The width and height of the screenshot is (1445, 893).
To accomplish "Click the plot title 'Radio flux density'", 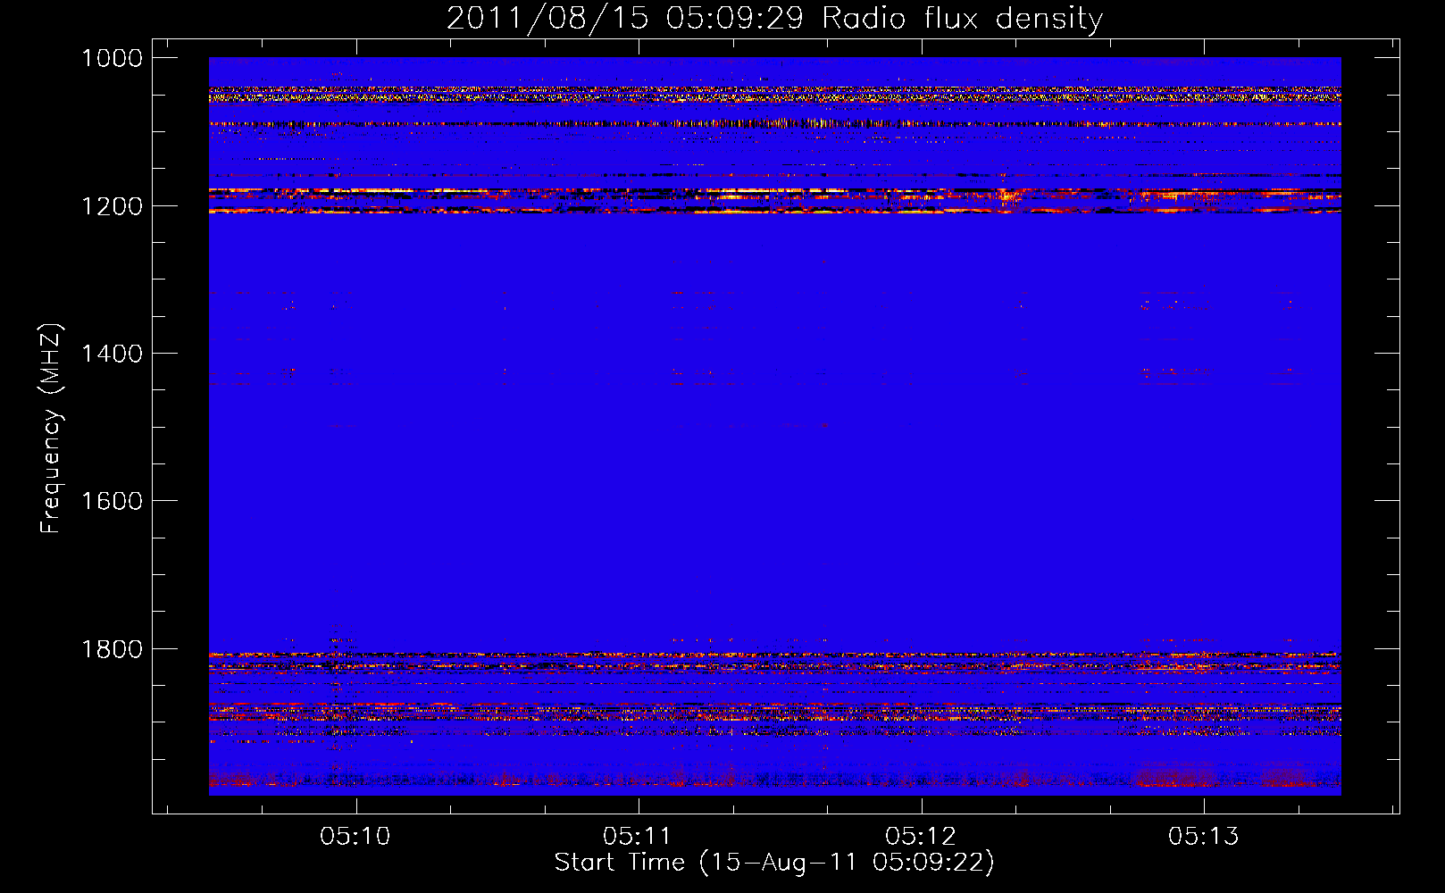I will 963,19.
